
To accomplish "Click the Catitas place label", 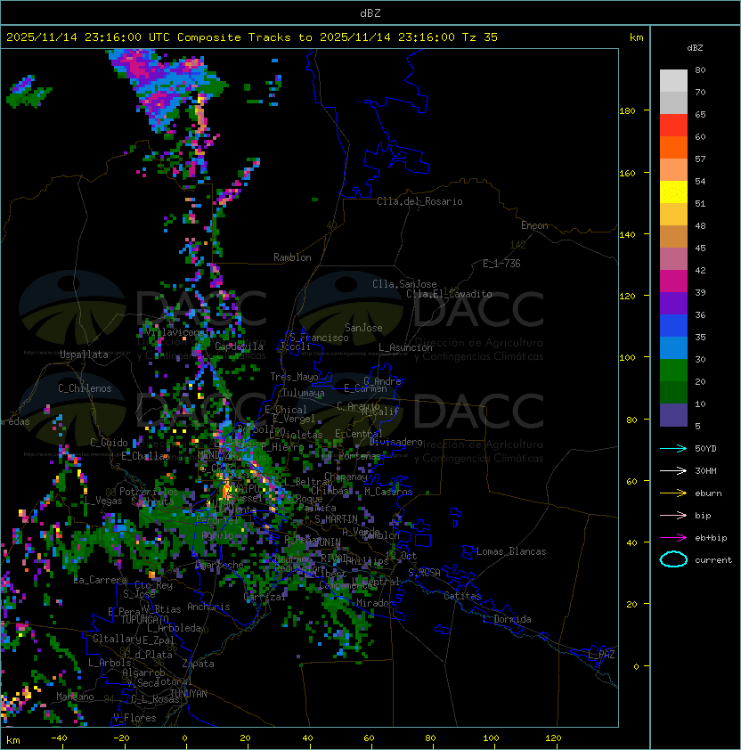I will [x=462, y=596].
